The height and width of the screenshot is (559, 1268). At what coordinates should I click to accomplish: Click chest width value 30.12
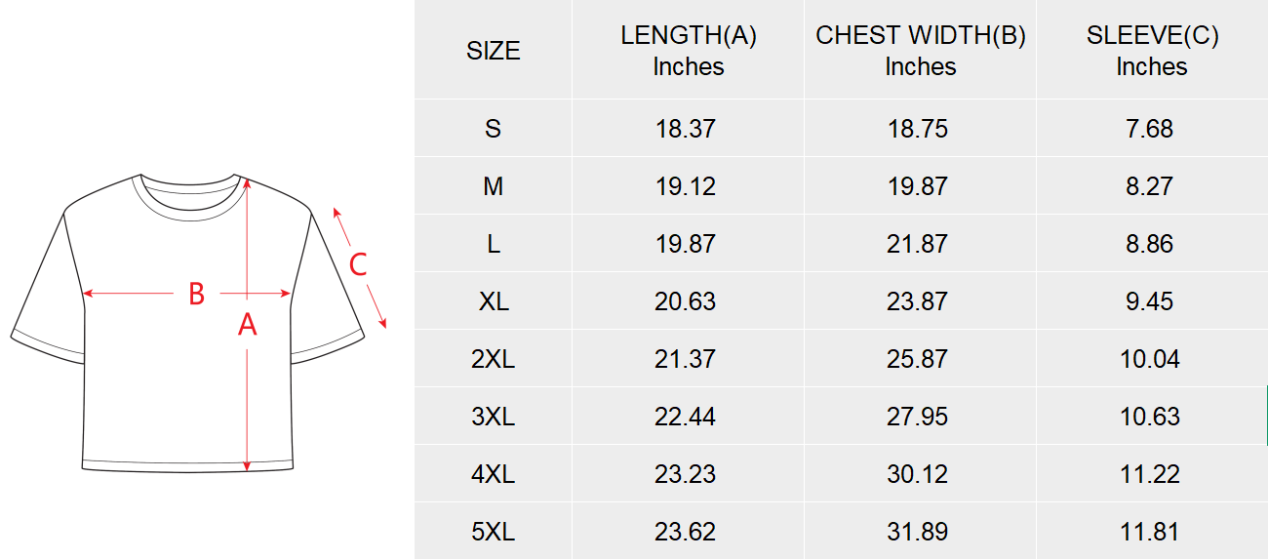(918, 474)
